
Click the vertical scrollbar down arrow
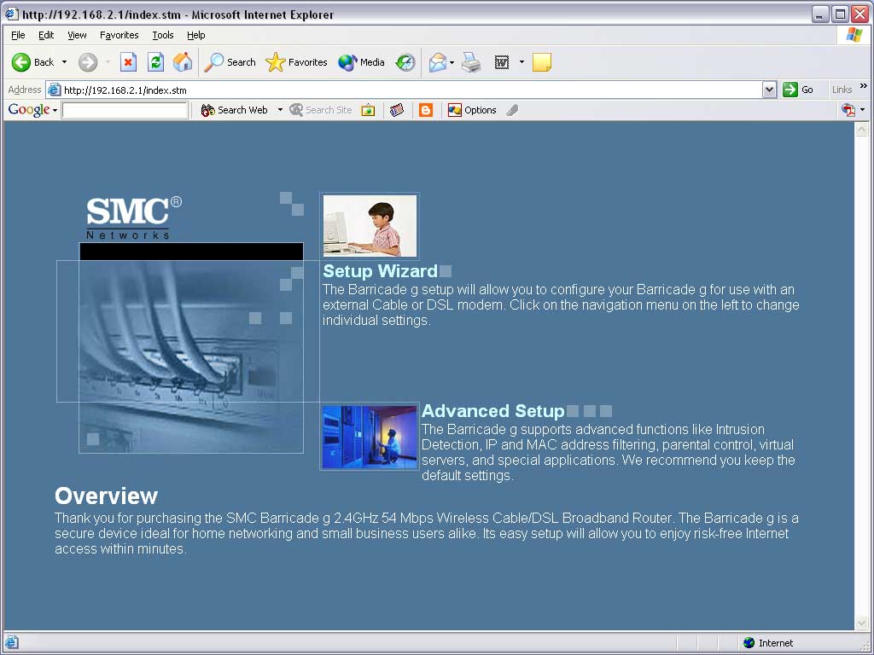tap(862, 622)
